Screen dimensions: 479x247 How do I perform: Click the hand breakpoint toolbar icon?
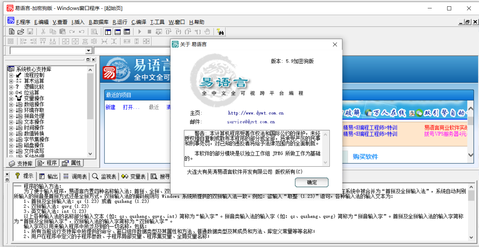point(207,32)
